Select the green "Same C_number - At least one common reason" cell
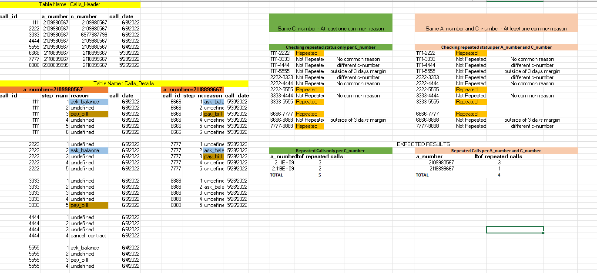Image resolution: width=597 pixels, height=273 pixels. click(331, 23)
